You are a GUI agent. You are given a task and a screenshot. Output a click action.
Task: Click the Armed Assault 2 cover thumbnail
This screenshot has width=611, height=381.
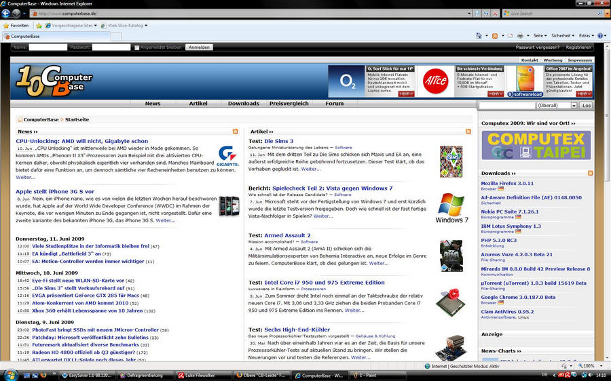click(x=451, y=256)
